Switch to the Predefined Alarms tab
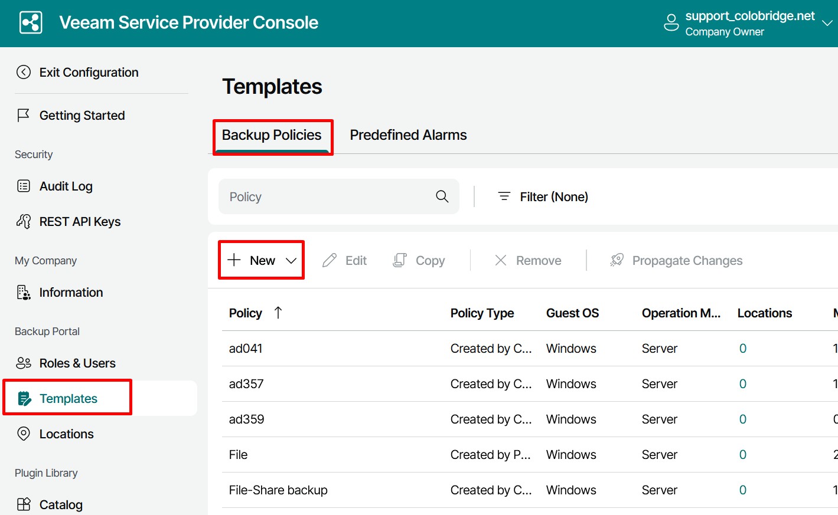Screen dimensions: 838x515 [408, 135]
